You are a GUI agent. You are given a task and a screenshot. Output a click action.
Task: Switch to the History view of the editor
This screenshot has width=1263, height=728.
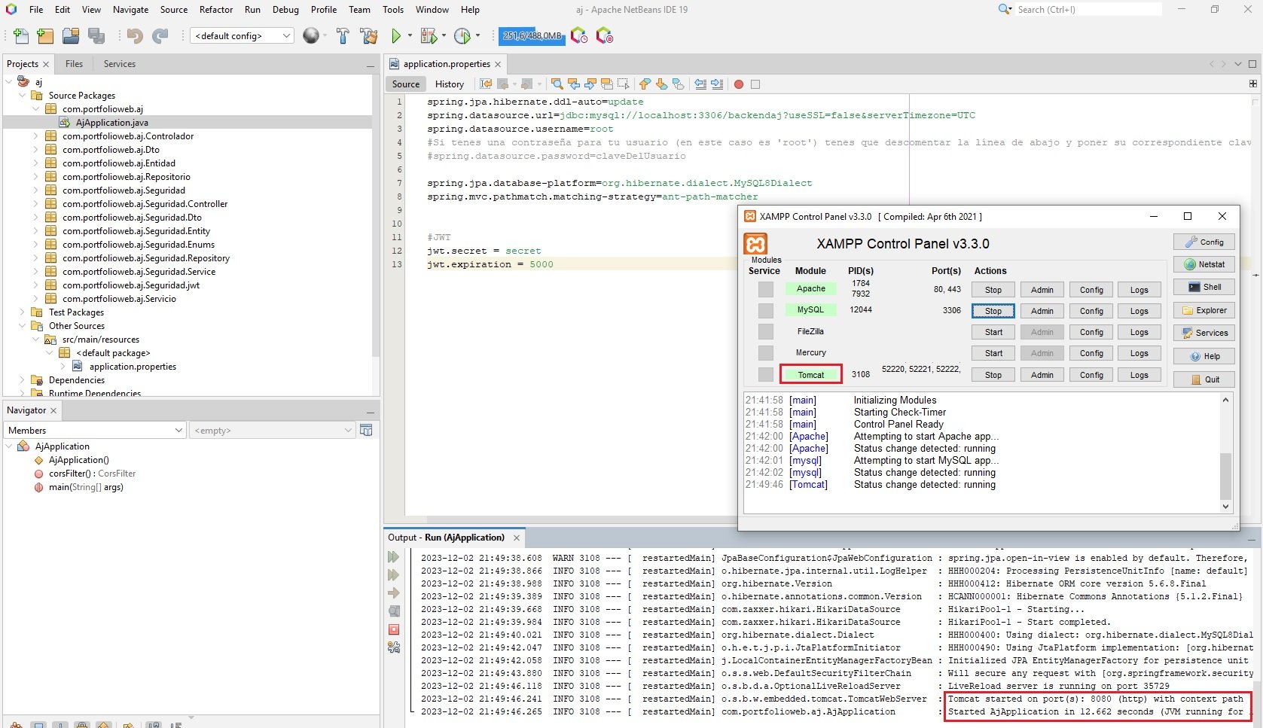point(450,84)
